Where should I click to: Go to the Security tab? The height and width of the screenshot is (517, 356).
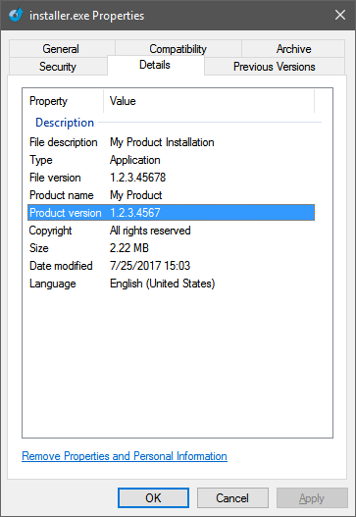[58, 67]
